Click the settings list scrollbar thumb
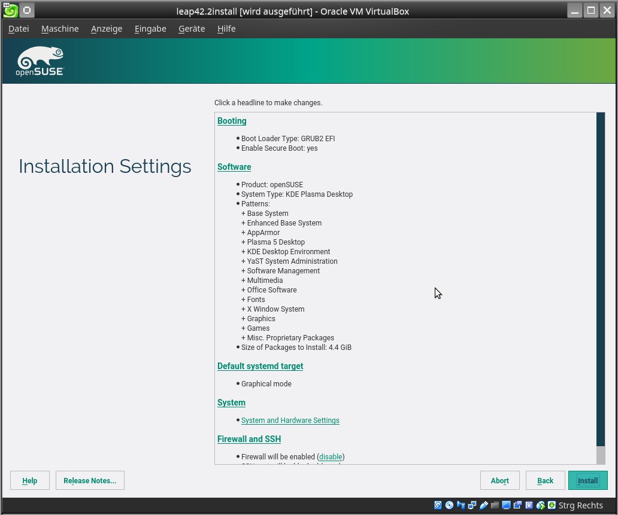The height and width of the screenshot is (515, 618). (x=600, y=279)
